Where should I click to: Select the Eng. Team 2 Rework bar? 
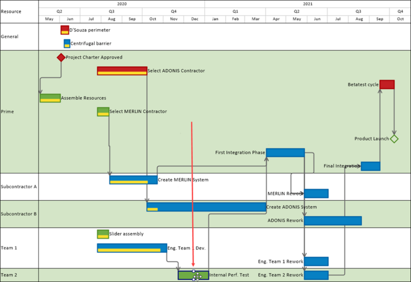pos(316,275)
